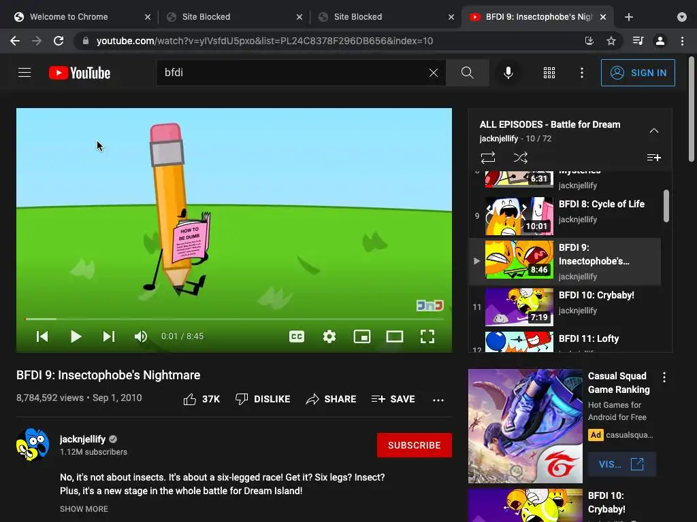
Task: Save the video to a playlist
Action: coord(393,399)
